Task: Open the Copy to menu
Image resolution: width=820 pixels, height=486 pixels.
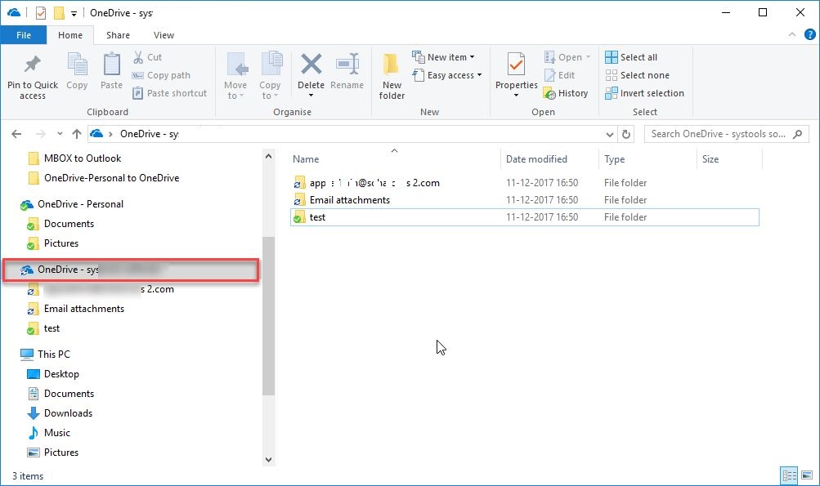Action: pos(270,76)
